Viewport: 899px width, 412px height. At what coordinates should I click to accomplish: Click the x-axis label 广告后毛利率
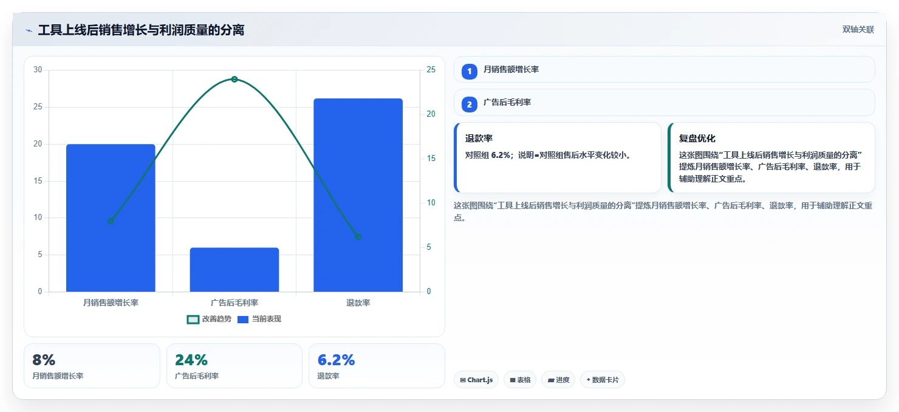pos(234,303)
